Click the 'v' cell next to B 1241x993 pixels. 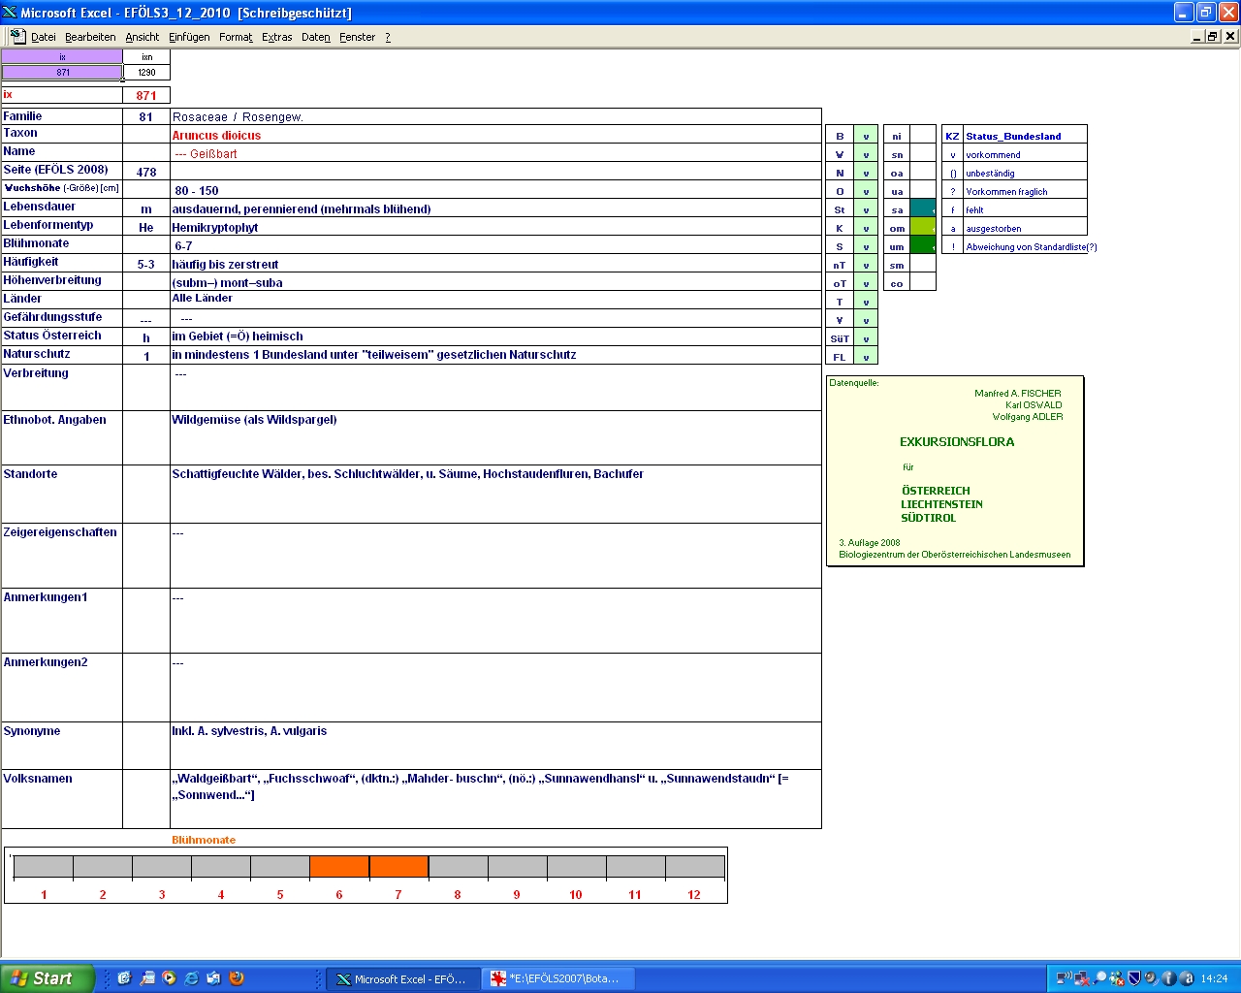tap(866, 136)
